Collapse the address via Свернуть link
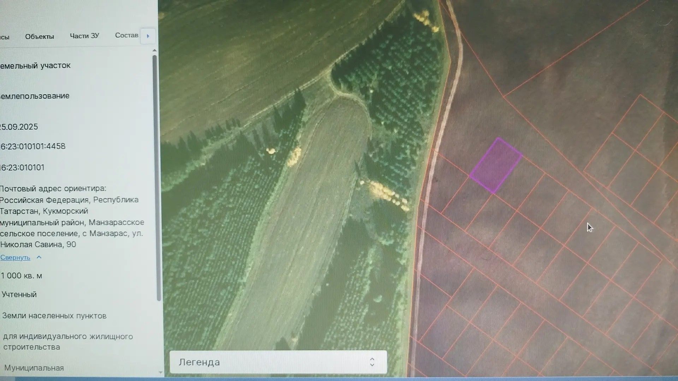 pyautogui.click(x=15, y=258)
